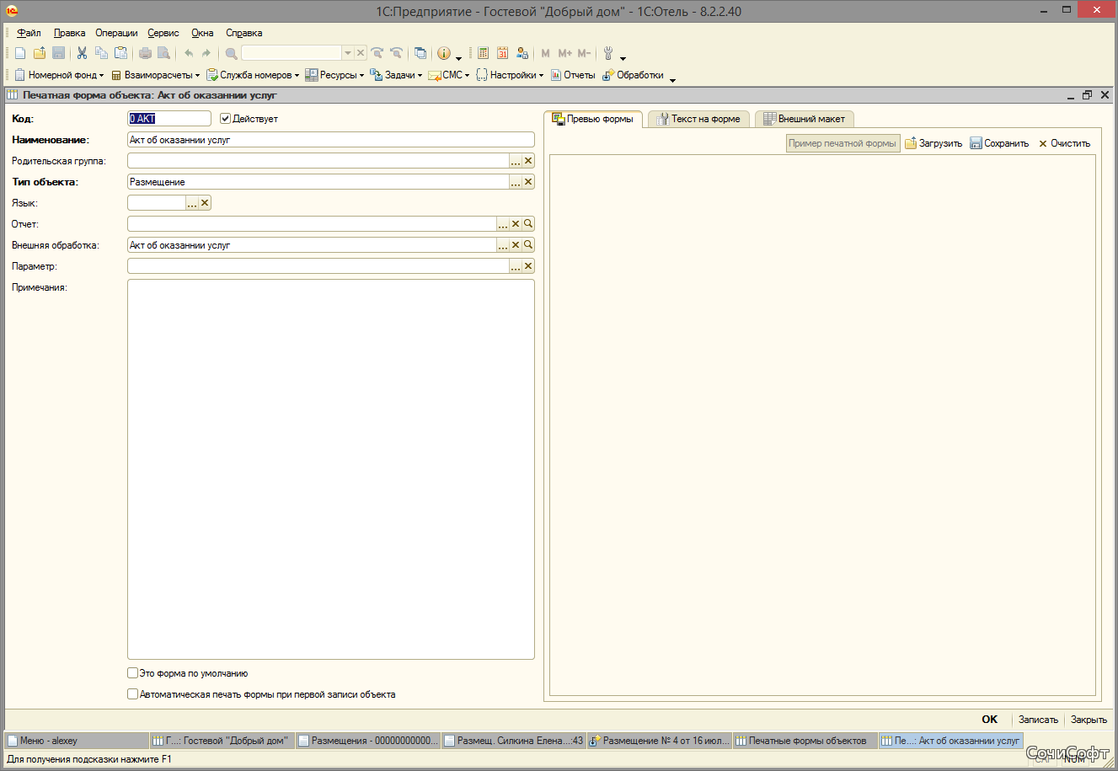
Task: Click into the Наименование input field
Action: coord(331,140)
